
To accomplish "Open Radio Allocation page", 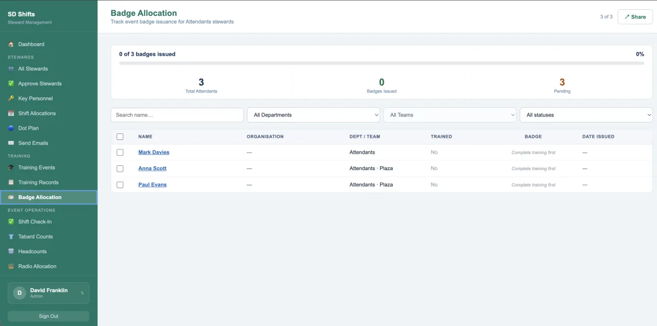I will 37,266.
